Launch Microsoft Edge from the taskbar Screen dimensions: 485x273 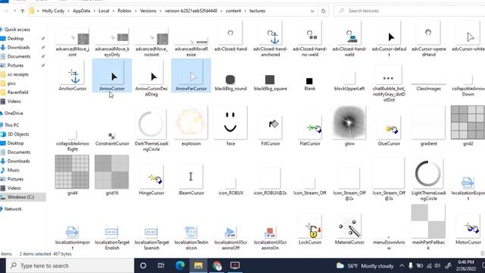point(180,265)
